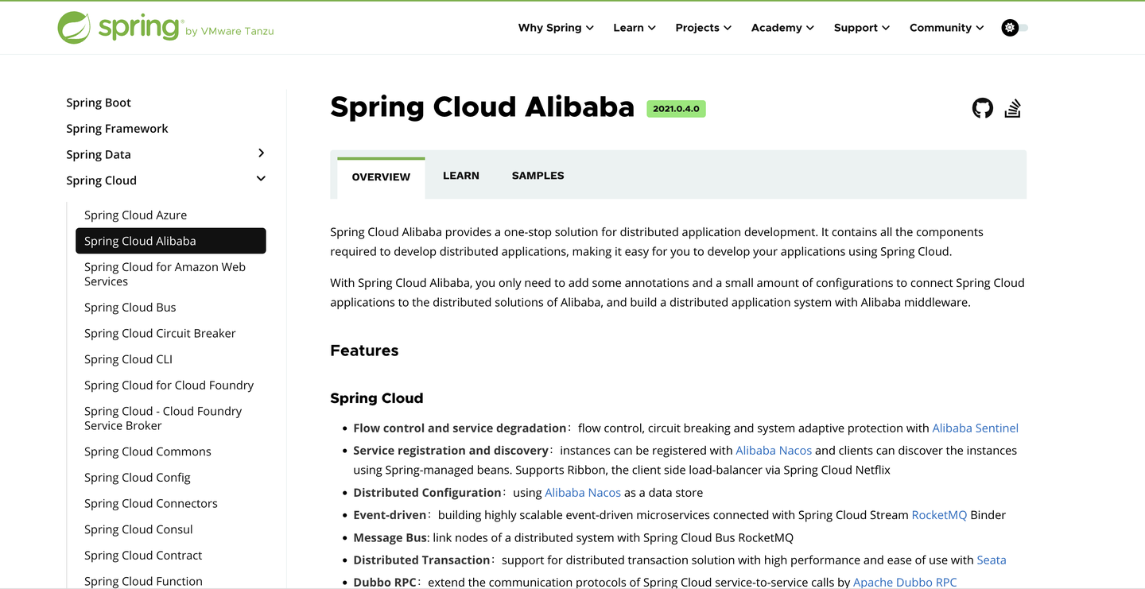Select Spring Boot in the sidebar
Viewport: 1145px width, 589px height.
click(x=99, y=102)
